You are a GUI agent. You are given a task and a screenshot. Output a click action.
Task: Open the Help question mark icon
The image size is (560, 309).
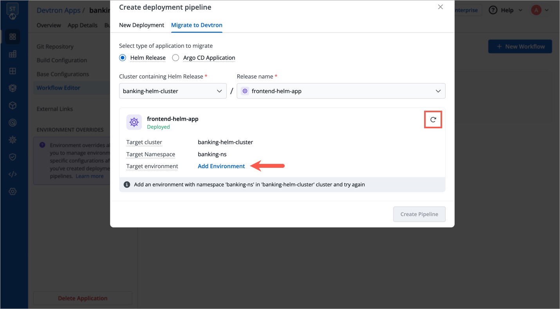[493, 10]
